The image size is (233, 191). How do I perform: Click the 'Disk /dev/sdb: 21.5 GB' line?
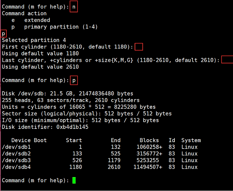(67, 94)
